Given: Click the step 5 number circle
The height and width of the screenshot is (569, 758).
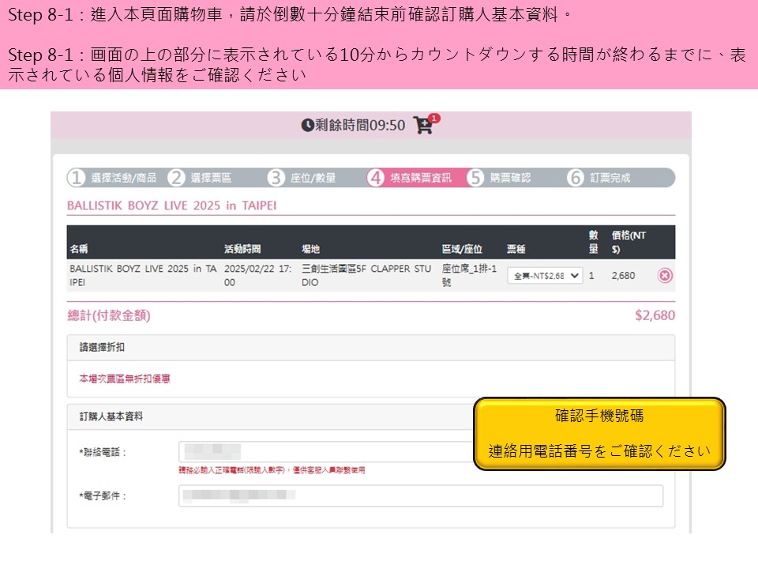Looking at the screenshot, I should point(475,178).
